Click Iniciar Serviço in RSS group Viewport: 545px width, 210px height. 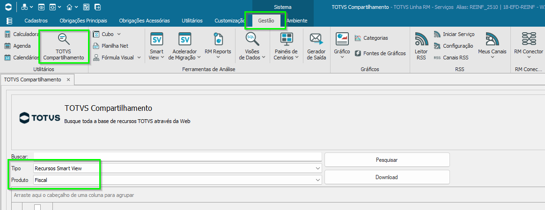(x=454, y=34)
